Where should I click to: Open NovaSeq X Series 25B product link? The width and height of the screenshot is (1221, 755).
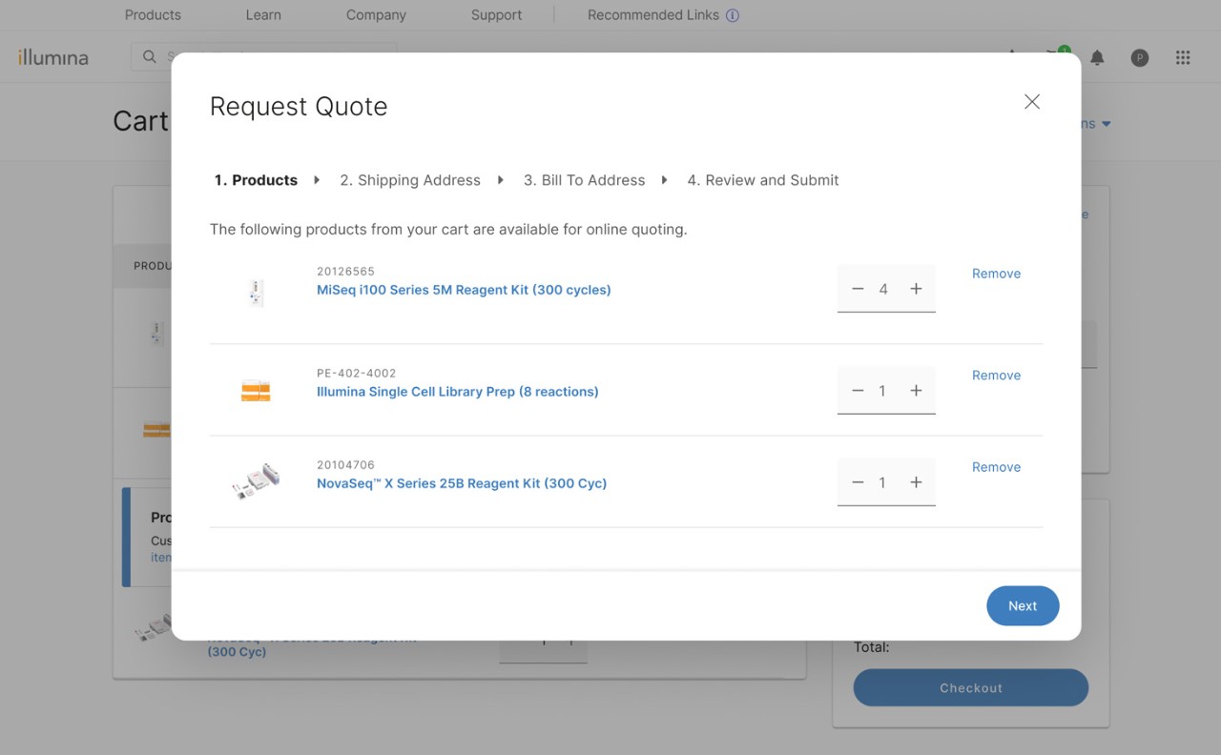tap(462, 483)
